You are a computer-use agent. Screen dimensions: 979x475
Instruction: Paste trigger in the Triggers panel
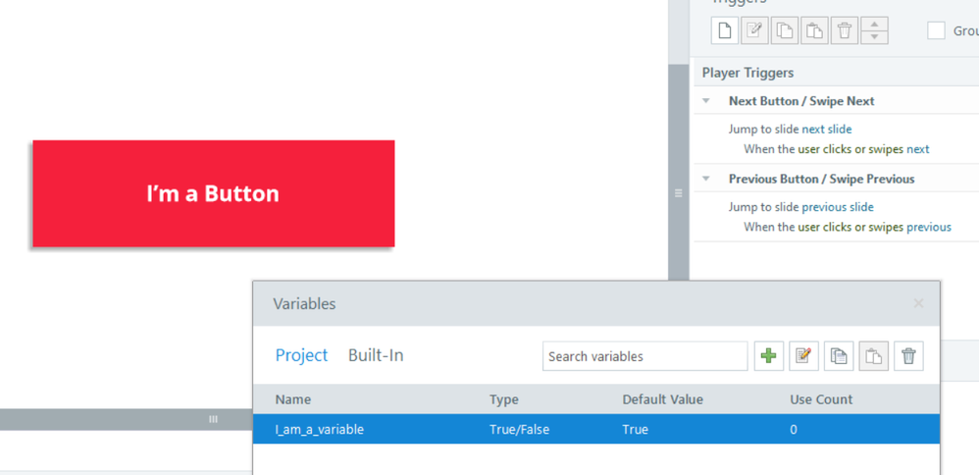(814, 30)
